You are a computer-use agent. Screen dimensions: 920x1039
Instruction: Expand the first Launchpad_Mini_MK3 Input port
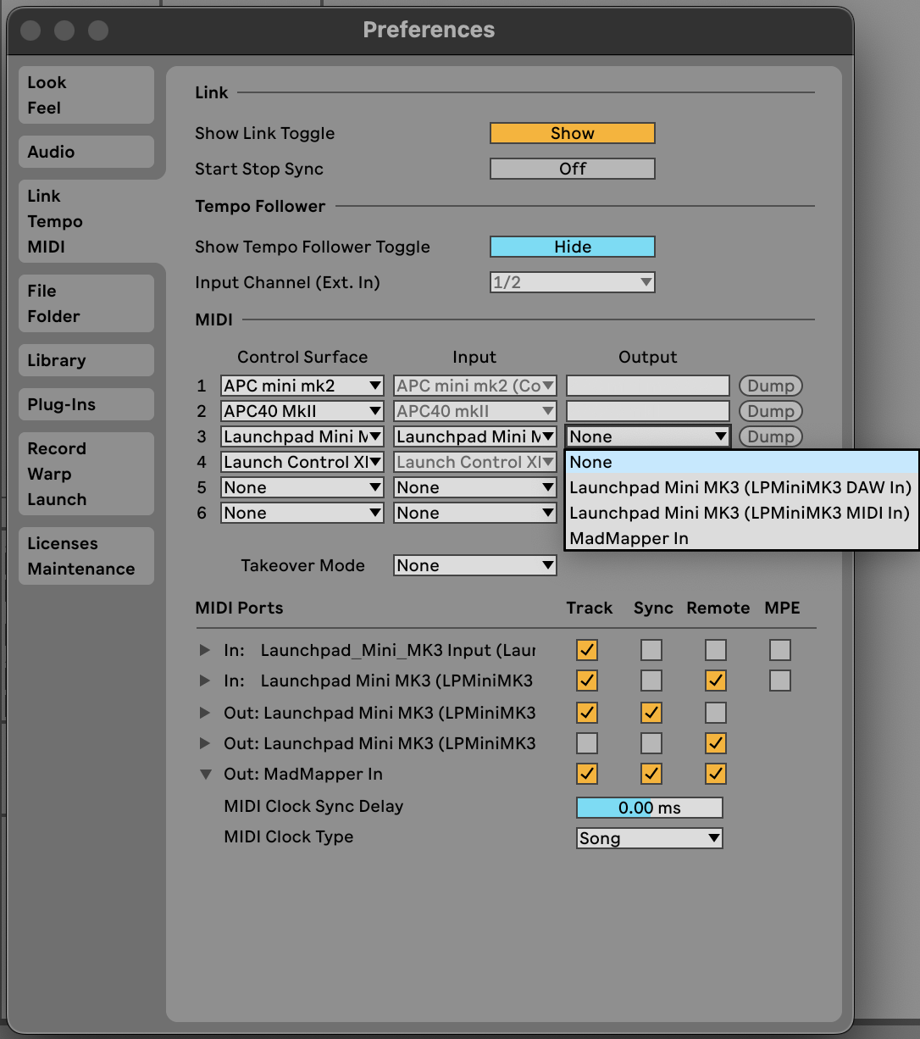click(x=204, y=650)
